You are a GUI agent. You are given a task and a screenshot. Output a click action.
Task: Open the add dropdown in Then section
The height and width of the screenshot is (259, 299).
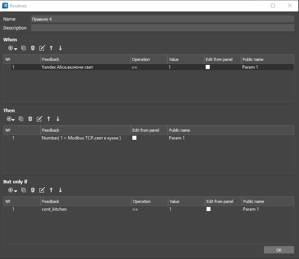pos(11,119)
